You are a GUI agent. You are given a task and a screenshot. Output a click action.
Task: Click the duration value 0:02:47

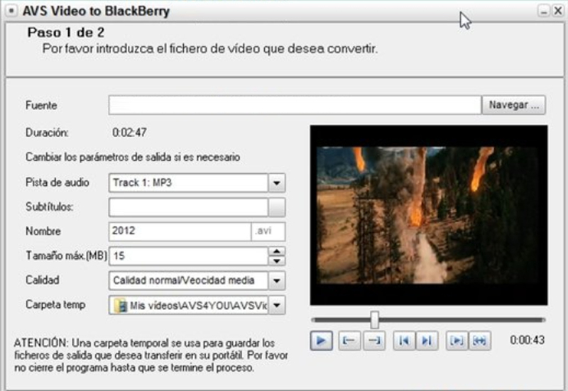[129, 133]
